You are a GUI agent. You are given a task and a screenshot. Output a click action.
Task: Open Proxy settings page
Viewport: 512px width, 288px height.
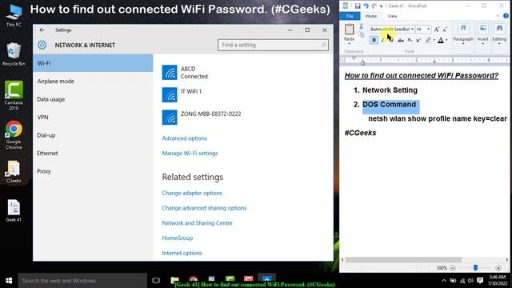coord(93,171)
